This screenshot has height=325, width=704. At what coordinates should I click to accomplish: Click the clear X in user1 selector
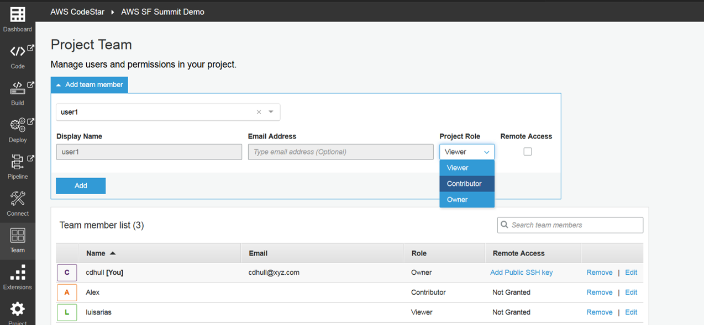[x=259, y=112]
